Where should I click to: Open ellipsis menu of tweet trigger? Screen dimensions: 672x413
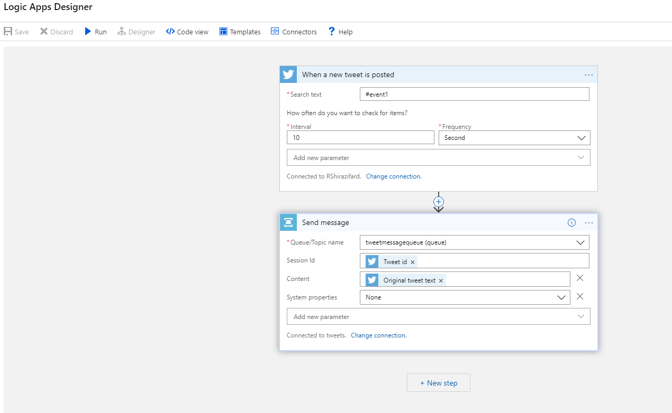589,75
